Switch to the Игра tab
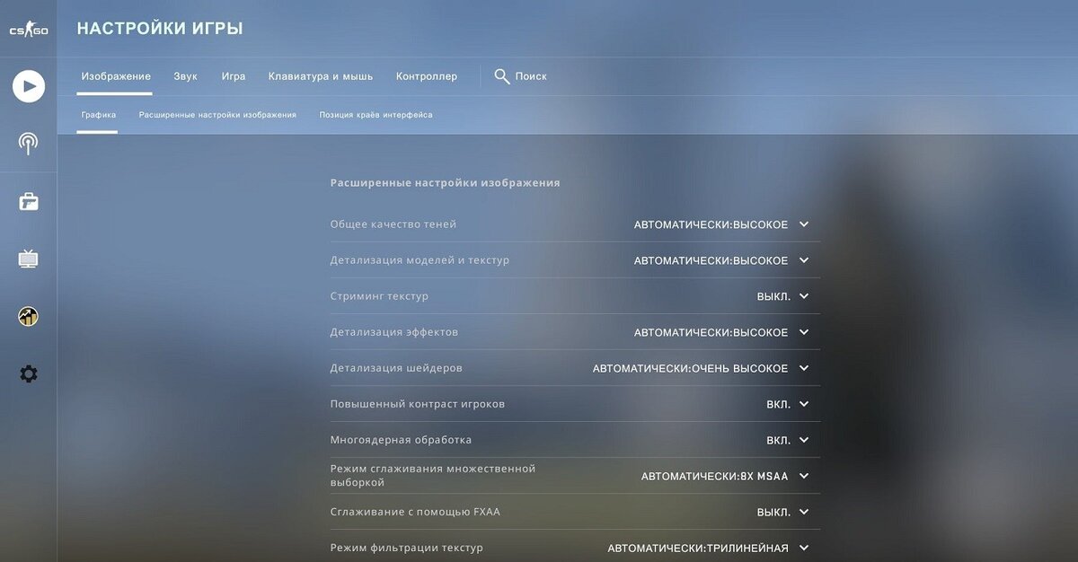Screen dimensions: 1078x562 (234, 76)
